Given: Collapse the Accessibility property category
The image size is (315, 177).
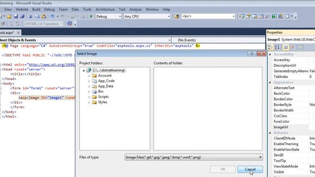Looking at the screenshot, I should [270, 55].
